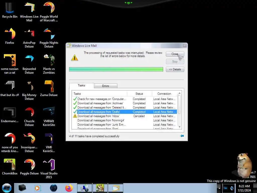This screenshot has width=257, height=193.
Task: Select the Zuma Deluxe desktop icon
Action: pyautogui.click(x=49, y=89)
